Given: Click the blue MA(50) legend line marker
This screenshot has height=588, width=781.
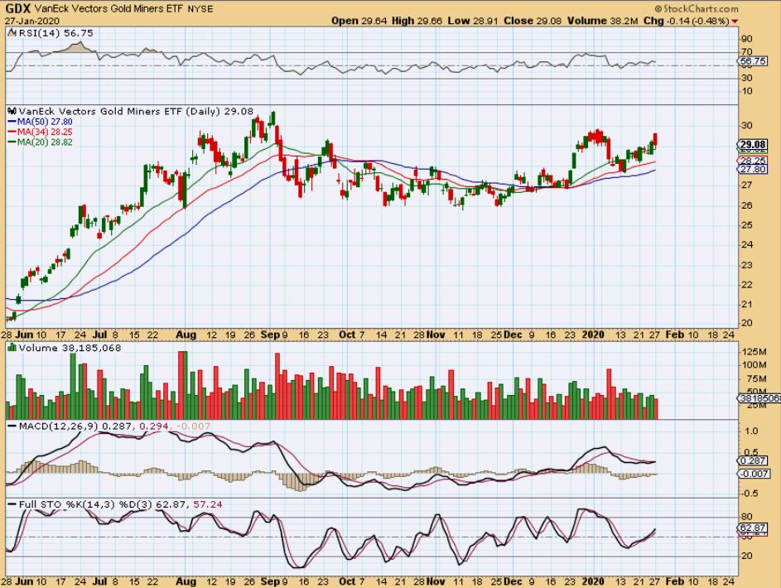Looking at the screenshot, I should 12,122.
